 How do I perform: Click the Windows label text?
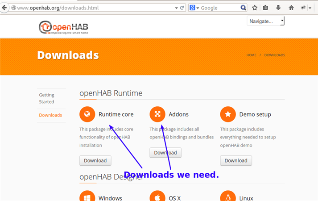coord(110,198)
